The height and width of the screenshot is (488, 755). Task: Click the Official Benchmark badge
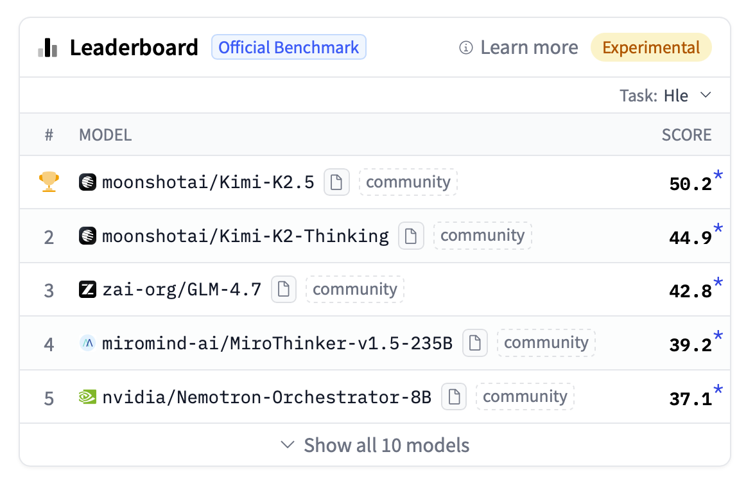pos(289,48)
